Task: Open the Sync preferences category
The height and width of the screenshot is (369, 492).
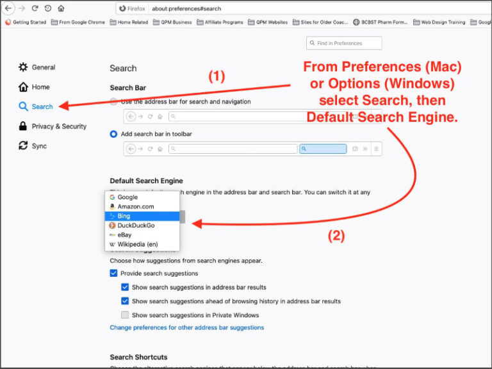Action: click(x=33, y=146)
